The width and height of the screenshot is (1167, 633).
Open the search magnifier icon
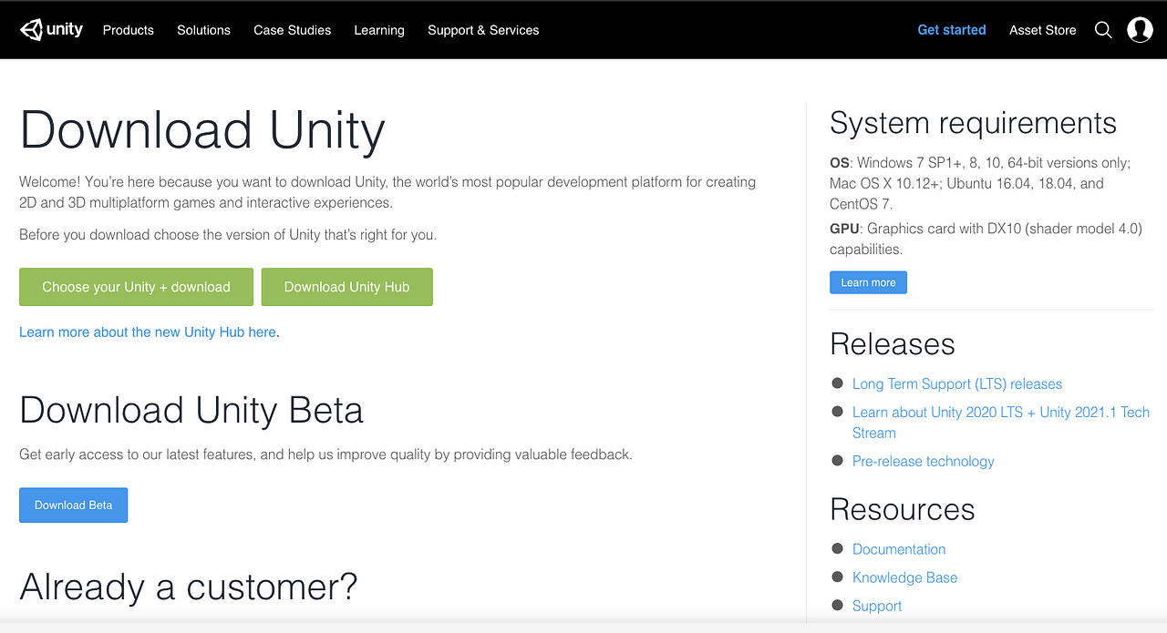tap(1103, 30)
